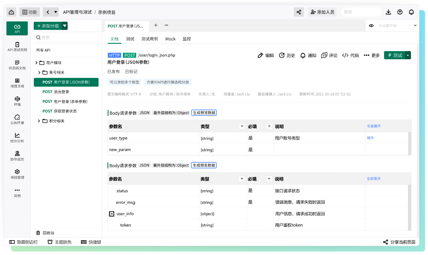Click 全部展开 link in first parameter table

pyautogui.click(x=374, y=126)
